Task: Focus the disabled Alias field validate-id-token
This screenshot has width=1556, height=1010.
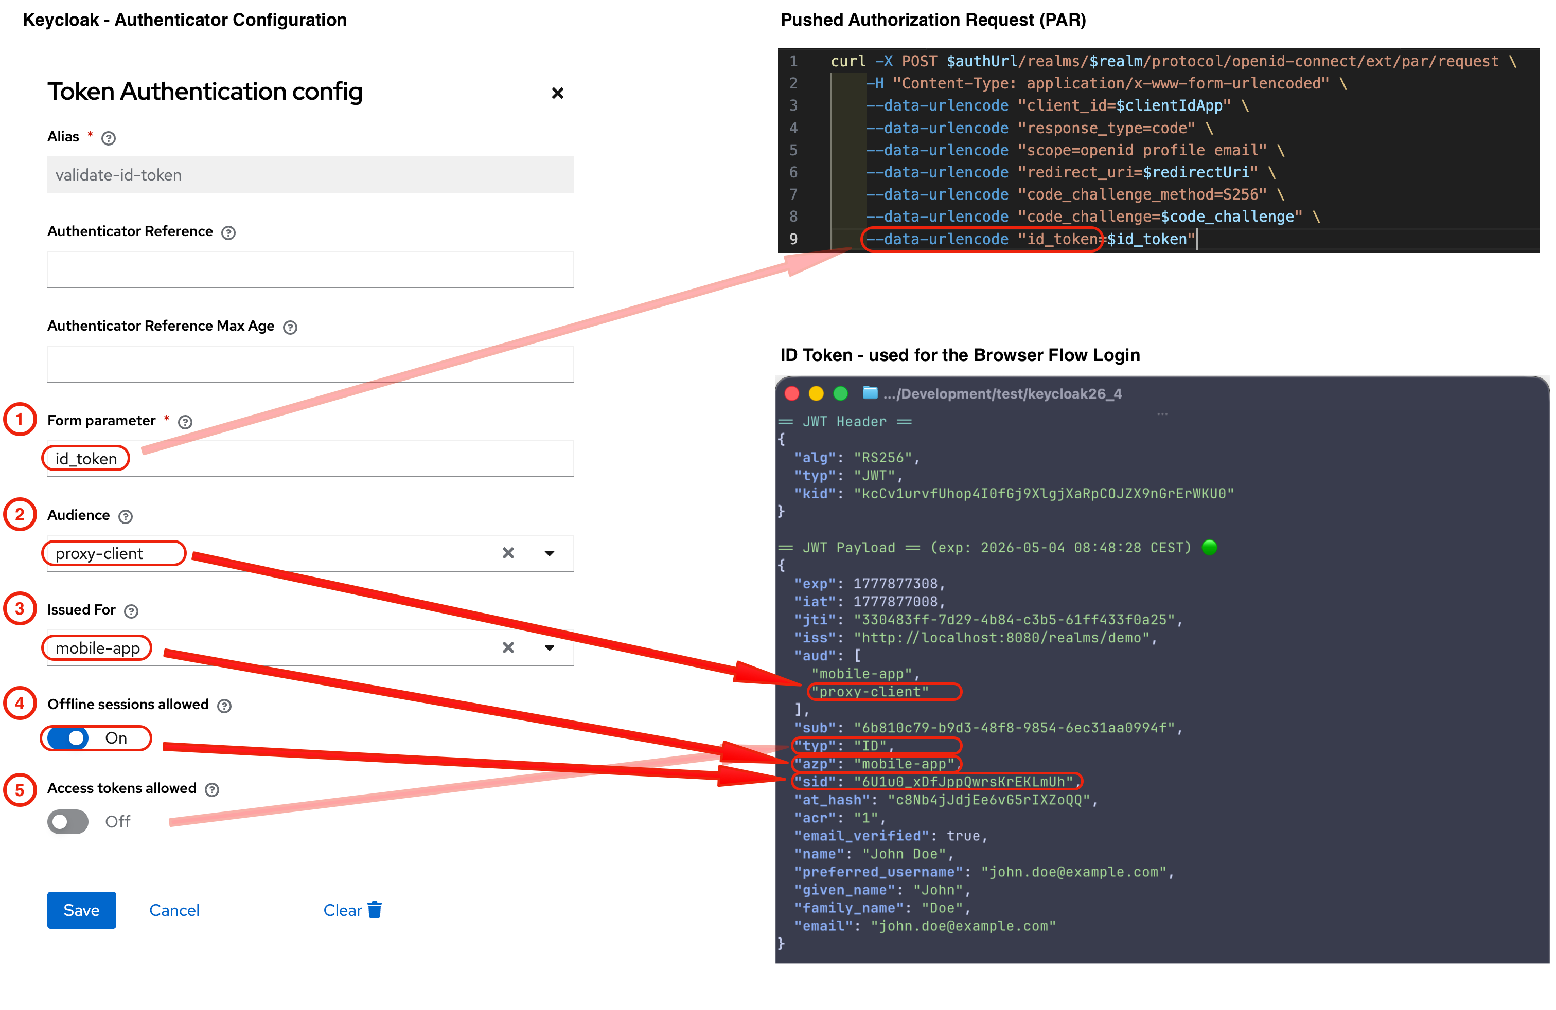Action: 311,175
